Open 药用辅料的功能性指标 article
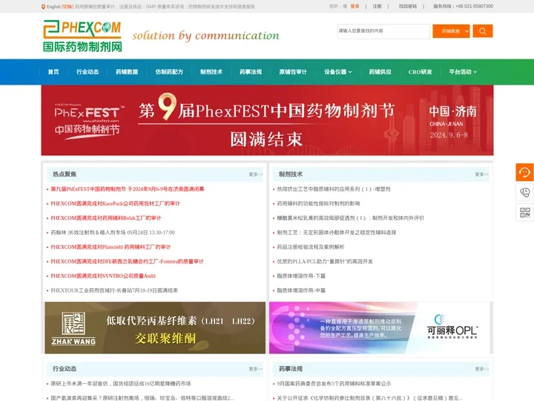 click(318, 203)
